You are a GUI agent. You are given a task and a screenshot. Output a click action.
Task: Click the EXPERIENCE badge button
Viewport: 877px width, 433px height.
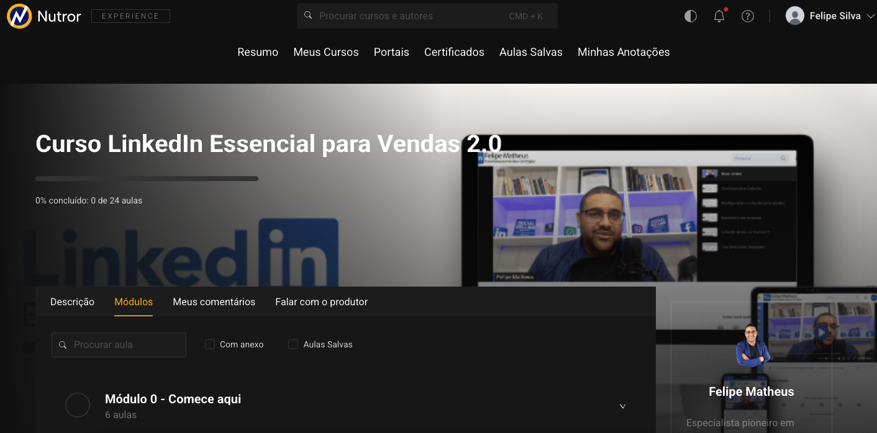click(130, 16)
